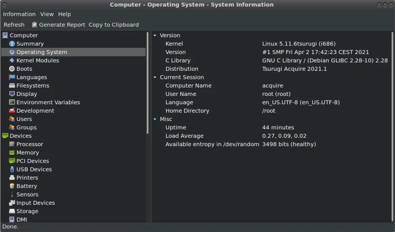Image resolution: width=395 pixels, height=232 pixels.
Task: Click the Computer category icon
Action: [5, 35]
